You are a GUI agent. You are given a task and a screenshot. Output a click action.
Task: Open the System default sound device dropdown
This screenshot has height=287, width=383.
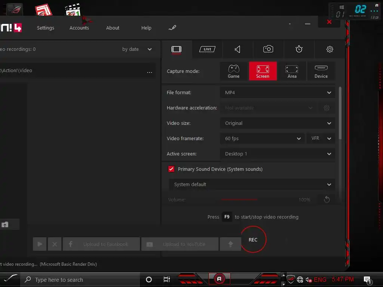point(252,185)
